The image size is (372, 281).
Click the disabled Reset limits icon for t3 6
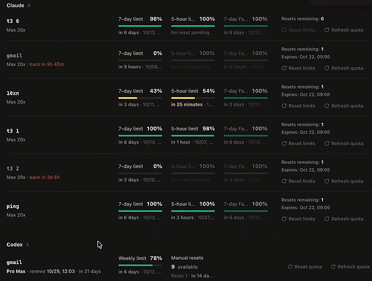point(284,30)
